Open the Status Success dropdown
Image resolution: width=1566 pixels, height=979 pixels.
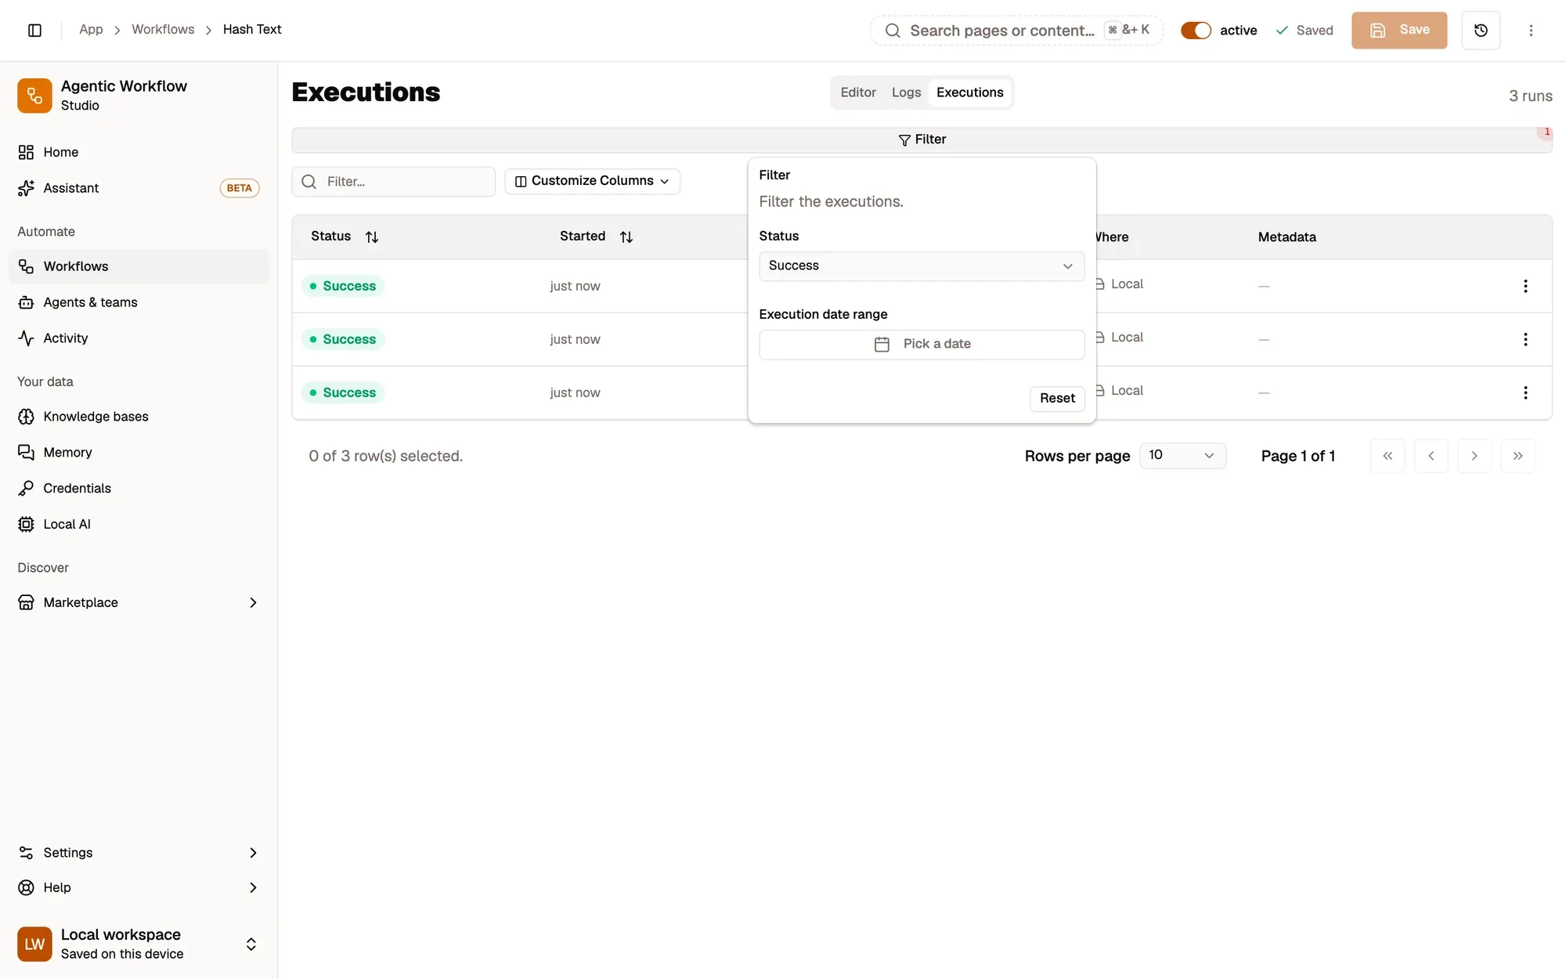tap(922, 266)
